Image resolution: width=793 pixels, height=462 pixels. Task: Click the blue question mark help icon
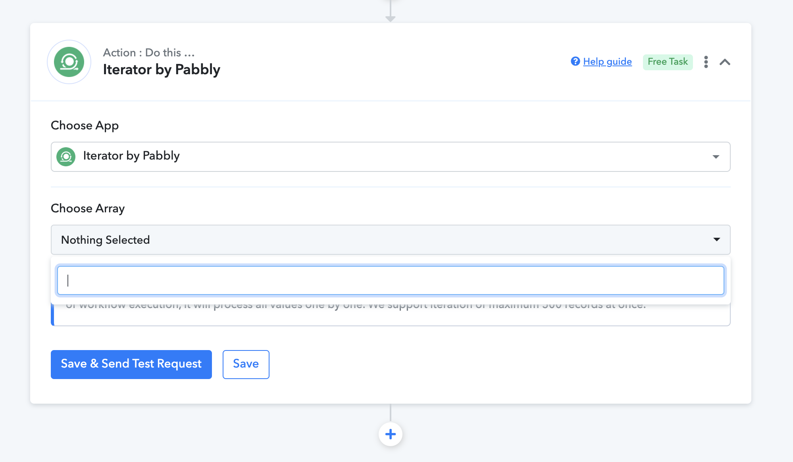(x=575, y=61)
